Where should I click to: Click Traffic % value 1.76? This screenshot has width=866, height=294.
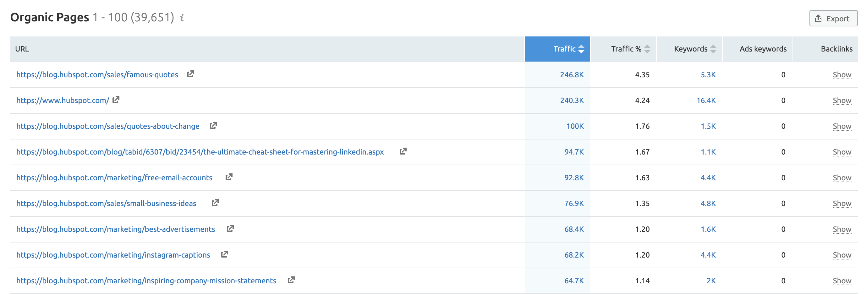coord(642,126)
